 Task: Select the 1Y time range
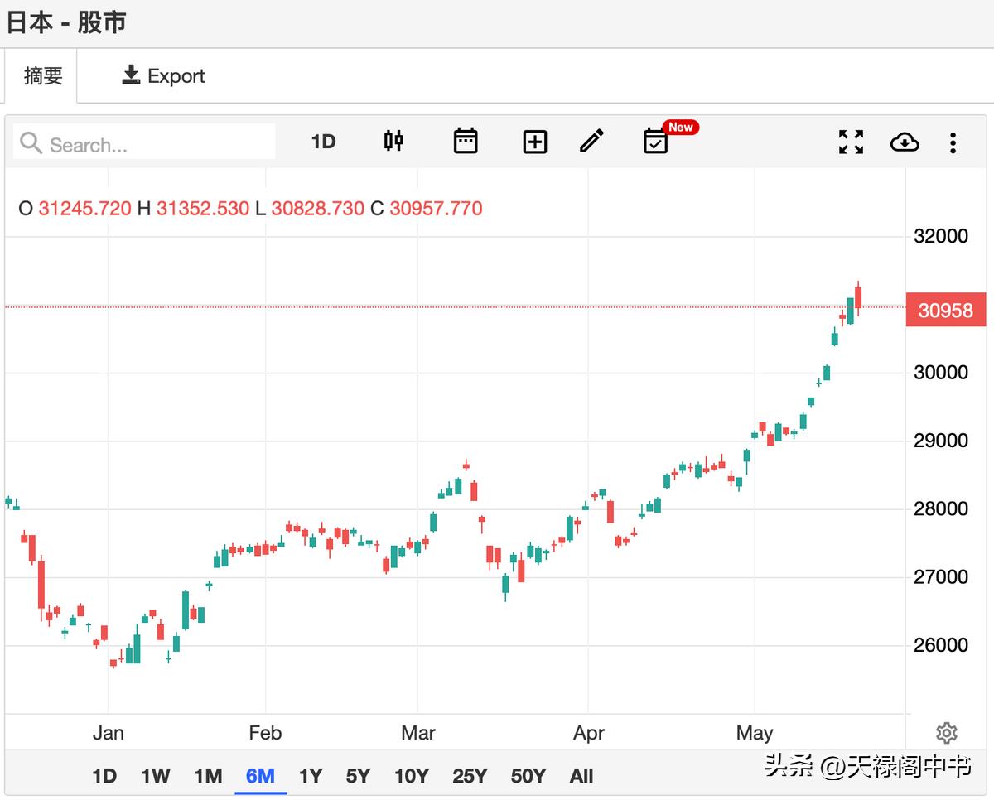point(310,776)
